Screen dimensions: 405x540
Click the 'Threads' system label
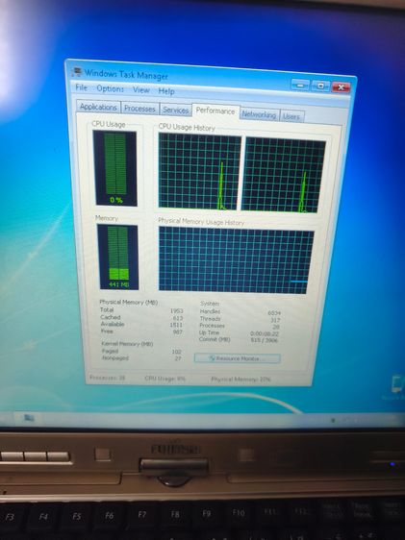(x=210, y=319)
